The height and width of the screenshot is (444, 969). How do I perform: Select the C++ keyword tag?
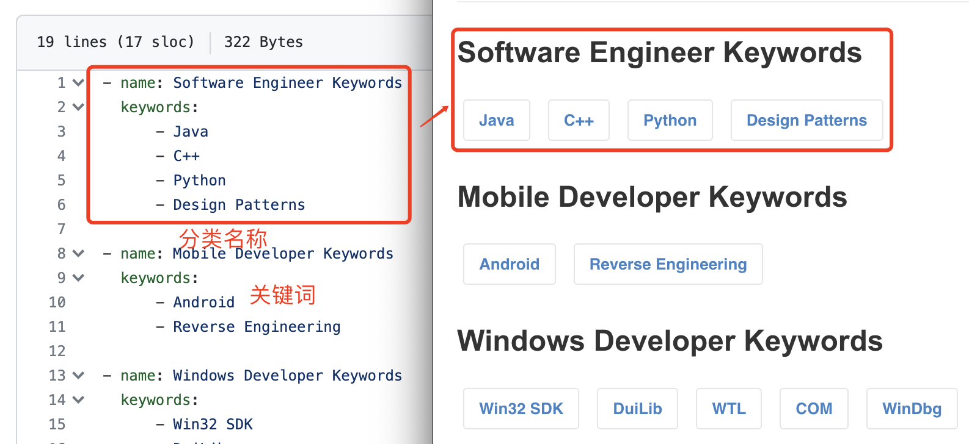579,120
